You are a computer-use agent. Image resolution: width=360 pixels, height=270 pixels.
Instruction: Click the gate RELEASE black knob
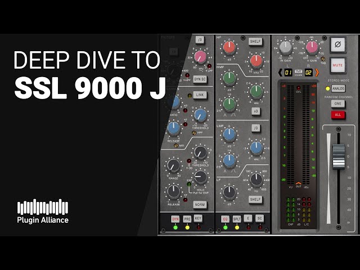point(174,191)
